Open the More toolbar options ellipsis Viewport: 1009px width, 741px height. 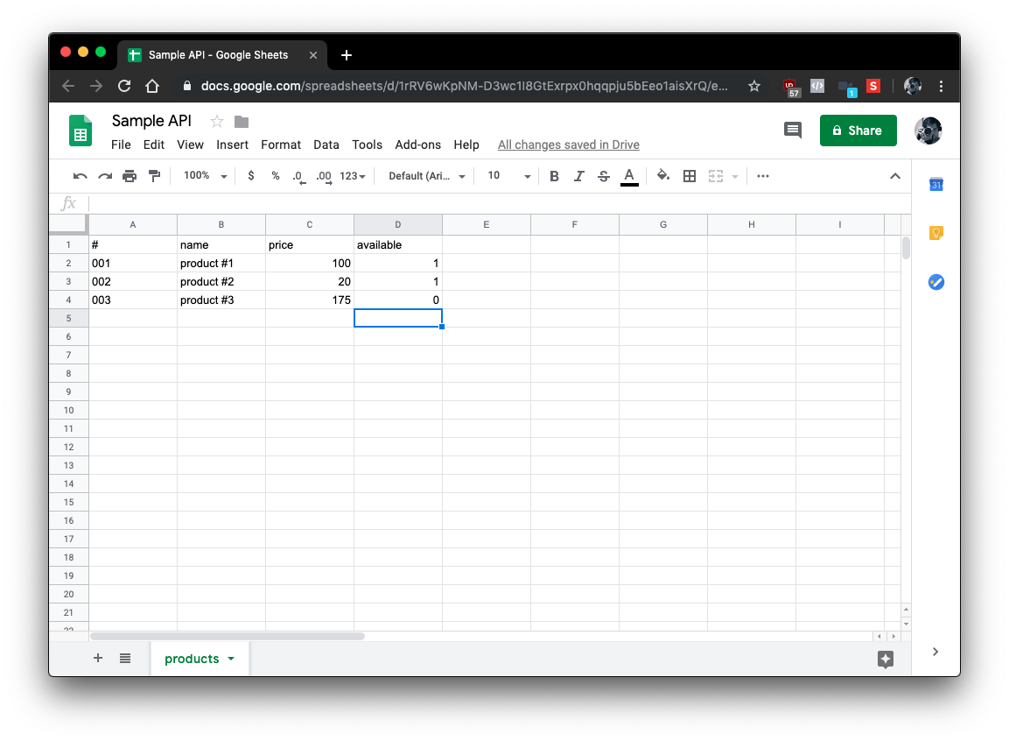click(763, 176)
